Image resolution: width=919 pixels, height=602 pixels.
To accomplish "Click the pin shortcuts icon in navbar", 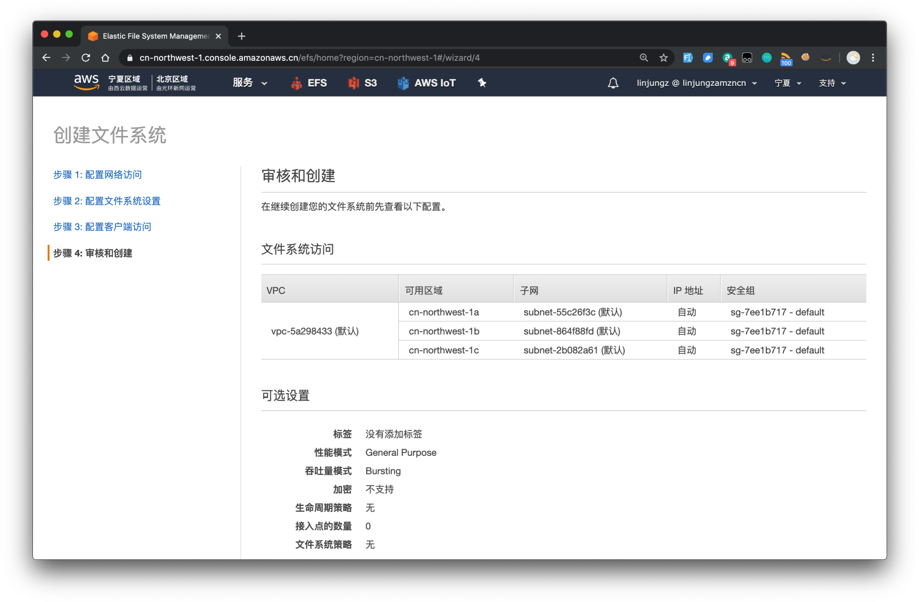I will (482, 83).
